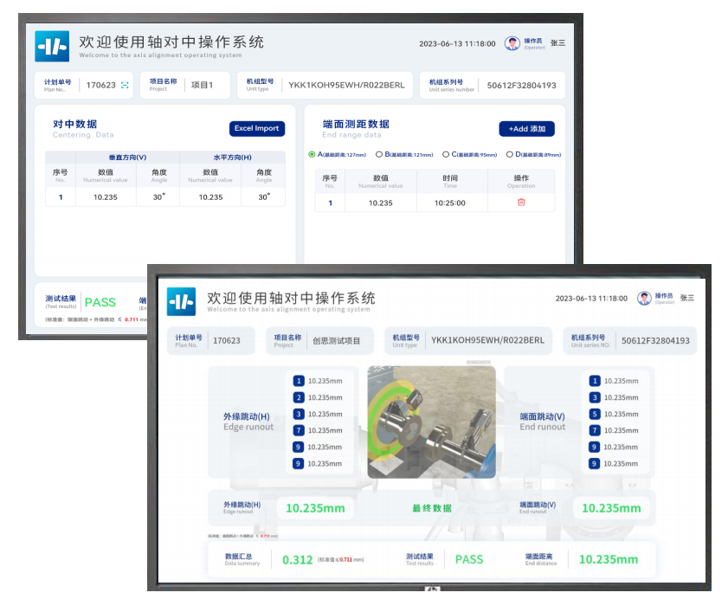Pick radio option C (95mm base distance)
The width and height of the screenshot is (728, 599).
[x=444, y=154]
